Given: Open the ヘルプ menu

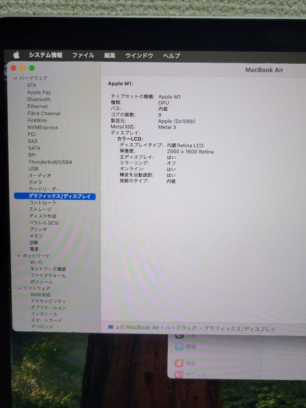Looking at the screenshot, I should pyautogui.click(x=171, y=56).
